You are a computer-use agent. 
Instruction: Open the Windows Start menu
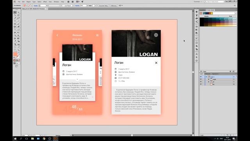(x=15, y=139)
